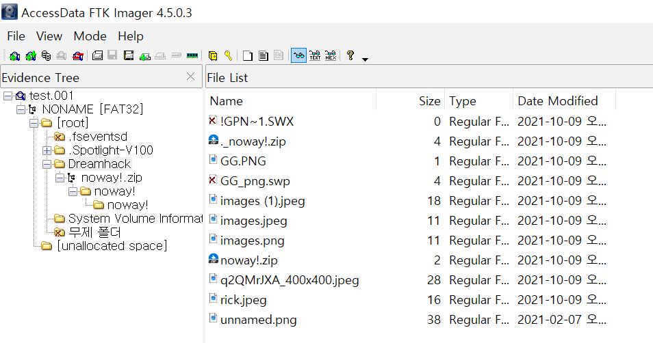Click the deleted-file icon beside !GPN~1.SWX
This screenshot has width=653, height=343.
point(213,120)
